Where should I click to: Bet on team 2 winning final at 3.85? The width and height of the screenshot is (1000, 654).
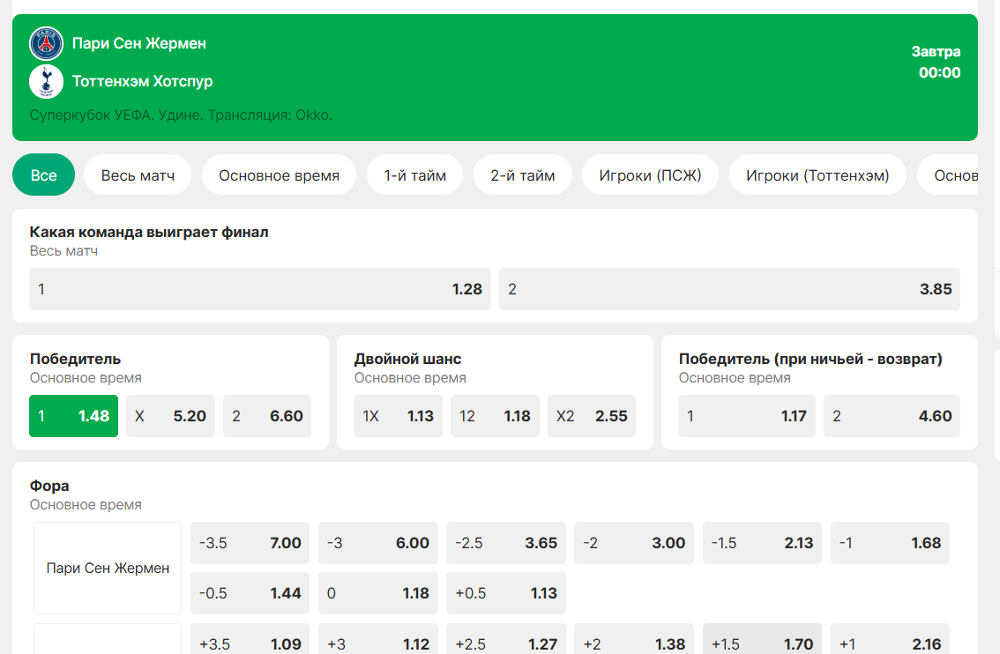click(729, 289)
